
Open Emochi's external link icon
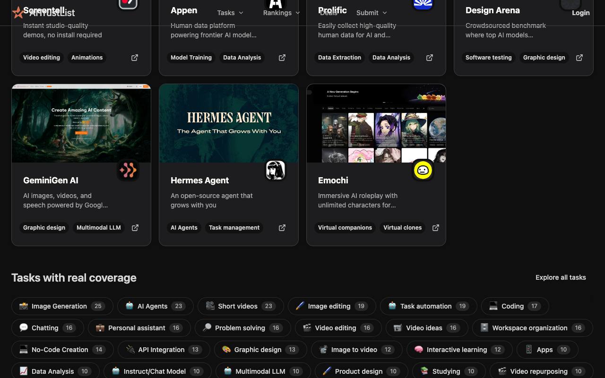(436, 228)
